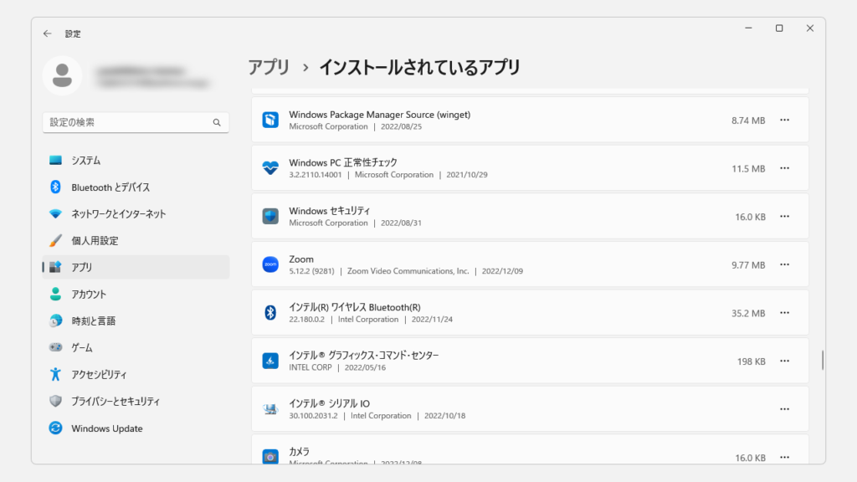Screen dimensions: 857x482
Task: Click the Zoom app name text
Action: coord(301,259)
